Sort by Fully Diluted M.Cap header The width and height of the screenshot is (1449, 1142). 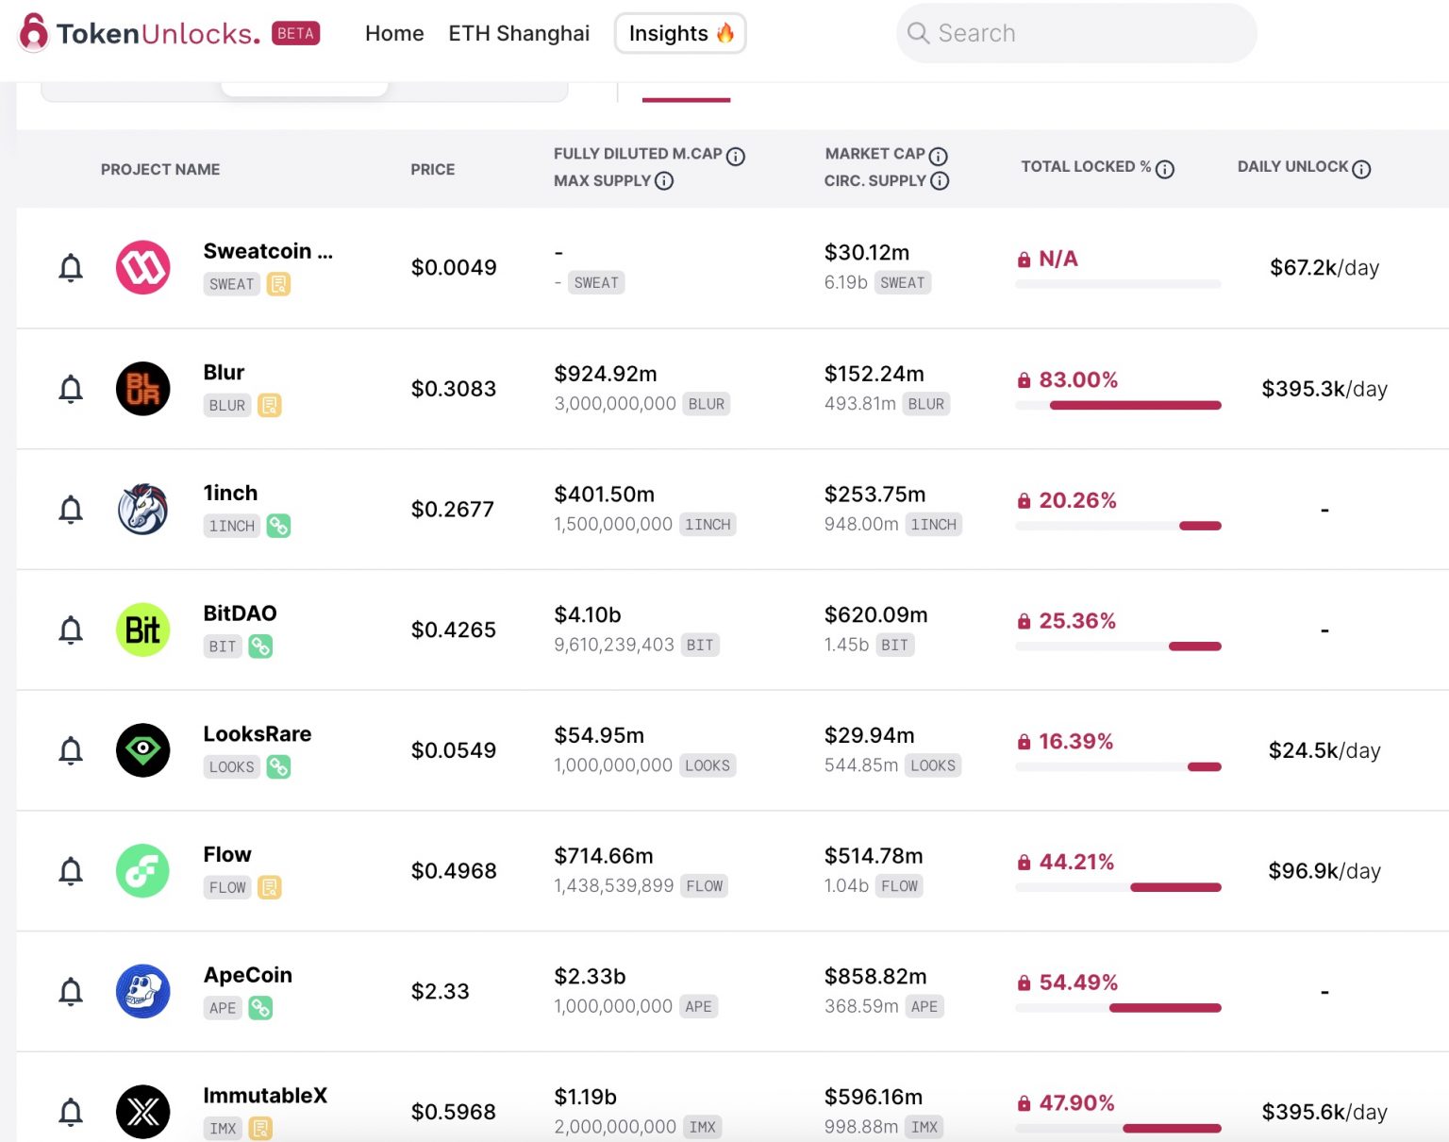638,154
